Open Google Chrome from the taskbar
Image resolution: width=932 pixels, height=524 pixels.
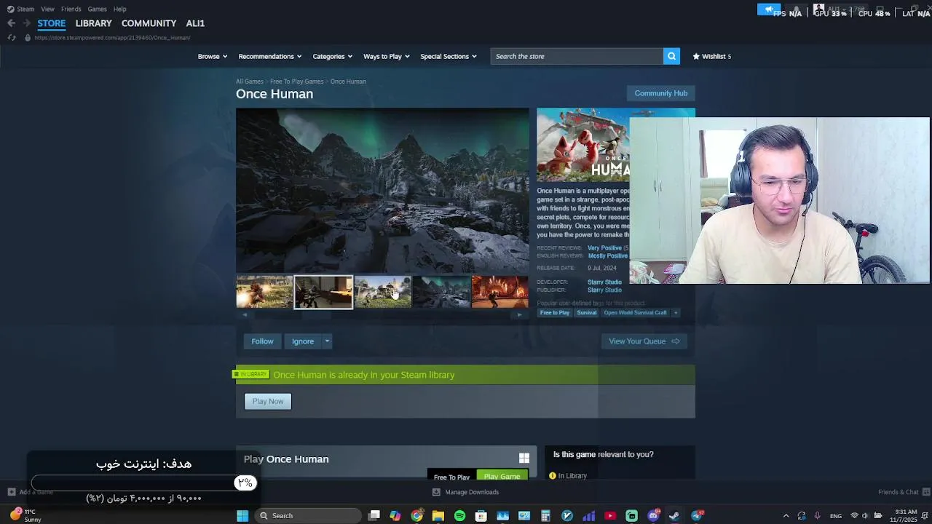coord(416,516)
